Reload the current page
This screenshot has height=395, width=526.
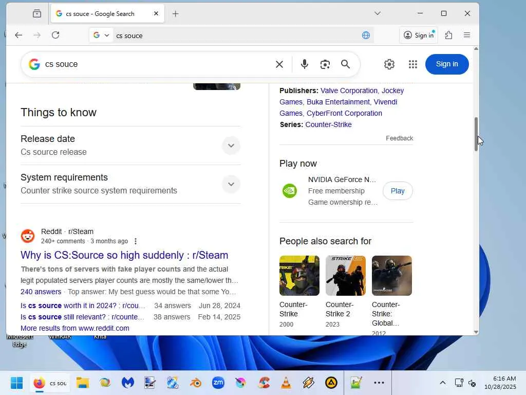tap(55, 35)
